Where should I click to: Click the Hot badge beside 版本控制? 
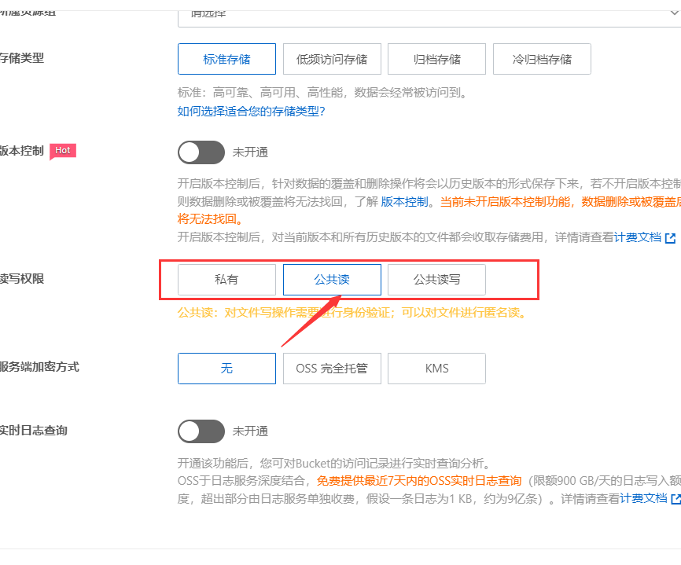[x=63, y=151]
